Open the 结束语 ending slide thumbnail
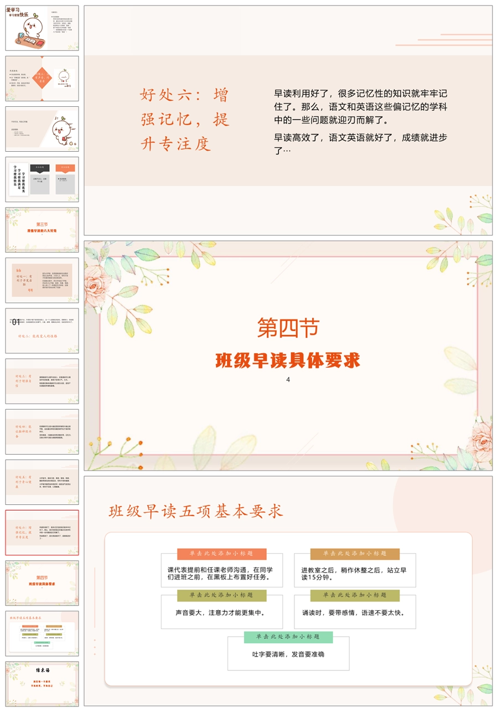 pyautogui.click(x=42, y=684)
